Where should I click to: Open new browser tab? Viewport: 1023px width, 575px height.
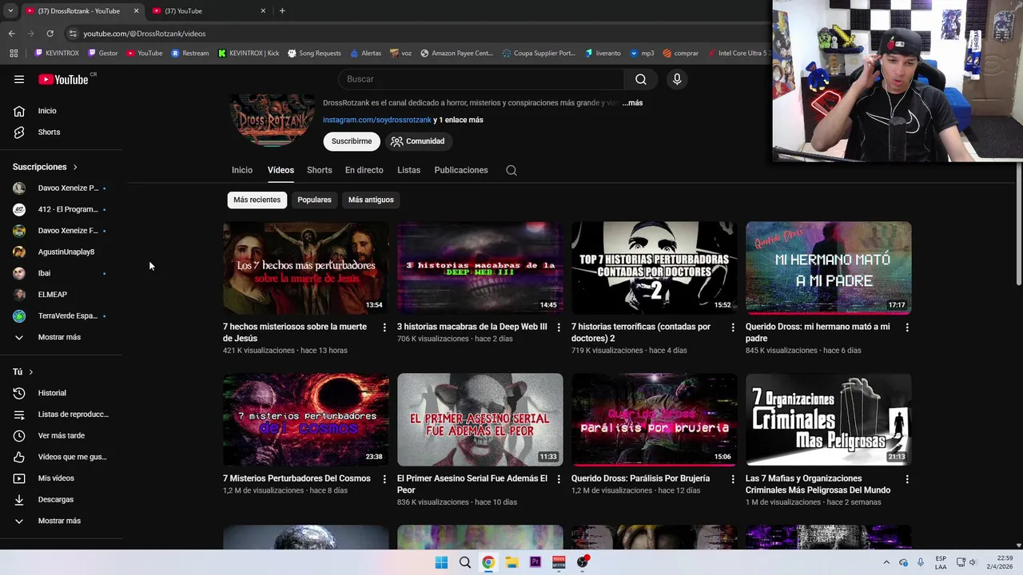coord(282,11)
